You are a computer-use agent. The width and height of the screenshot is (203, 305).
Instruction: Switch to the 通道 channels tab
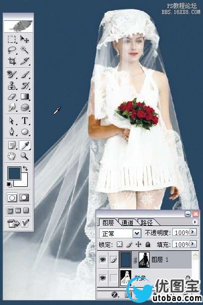pyautogui.click(x=127, y=223)
